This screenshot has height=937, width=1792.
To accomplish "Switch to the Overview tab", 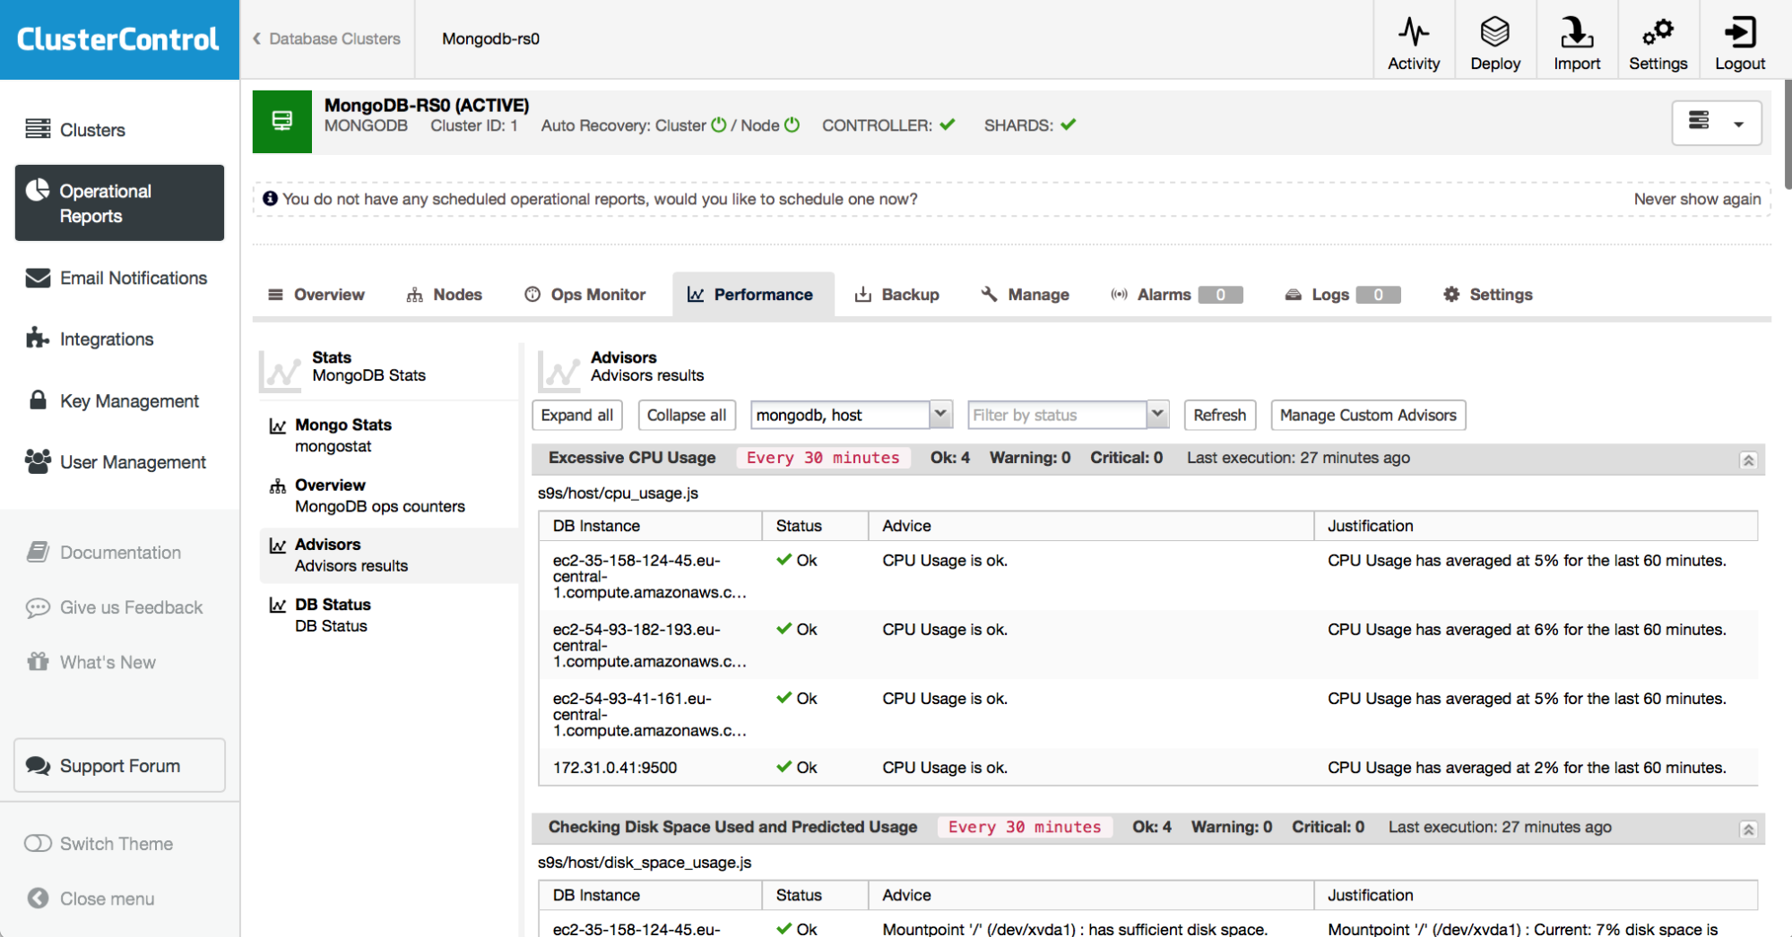I will coord(316,295).
